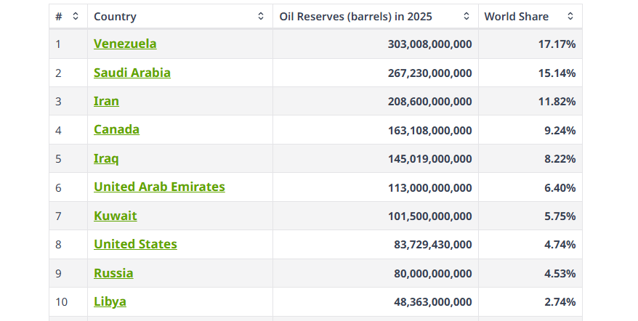Click the Country column header text
Screen dimensions: 638x321
click(x=115, y=16)
